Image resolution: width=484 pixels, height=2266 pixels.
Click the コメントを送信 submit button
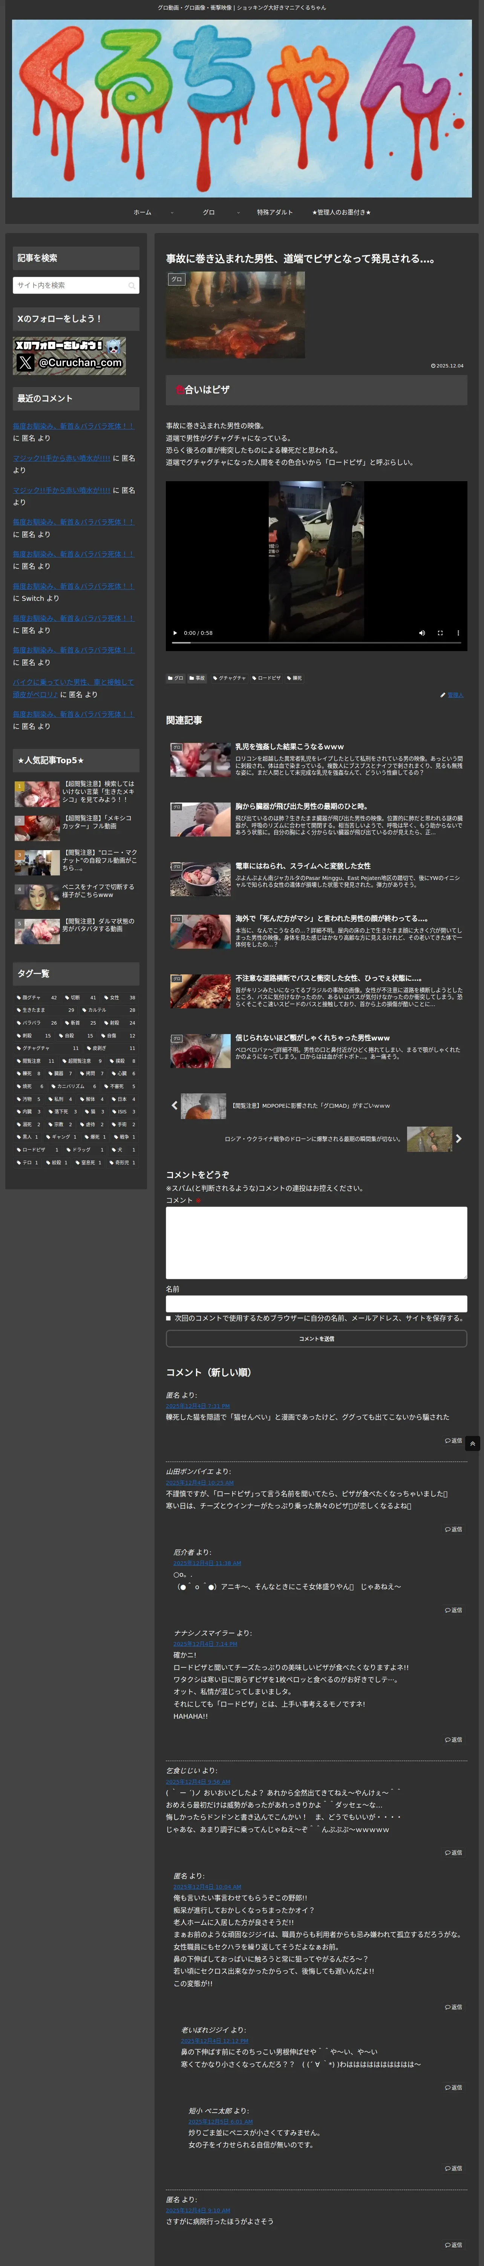pyautogui.click(x=316, y=1339)
